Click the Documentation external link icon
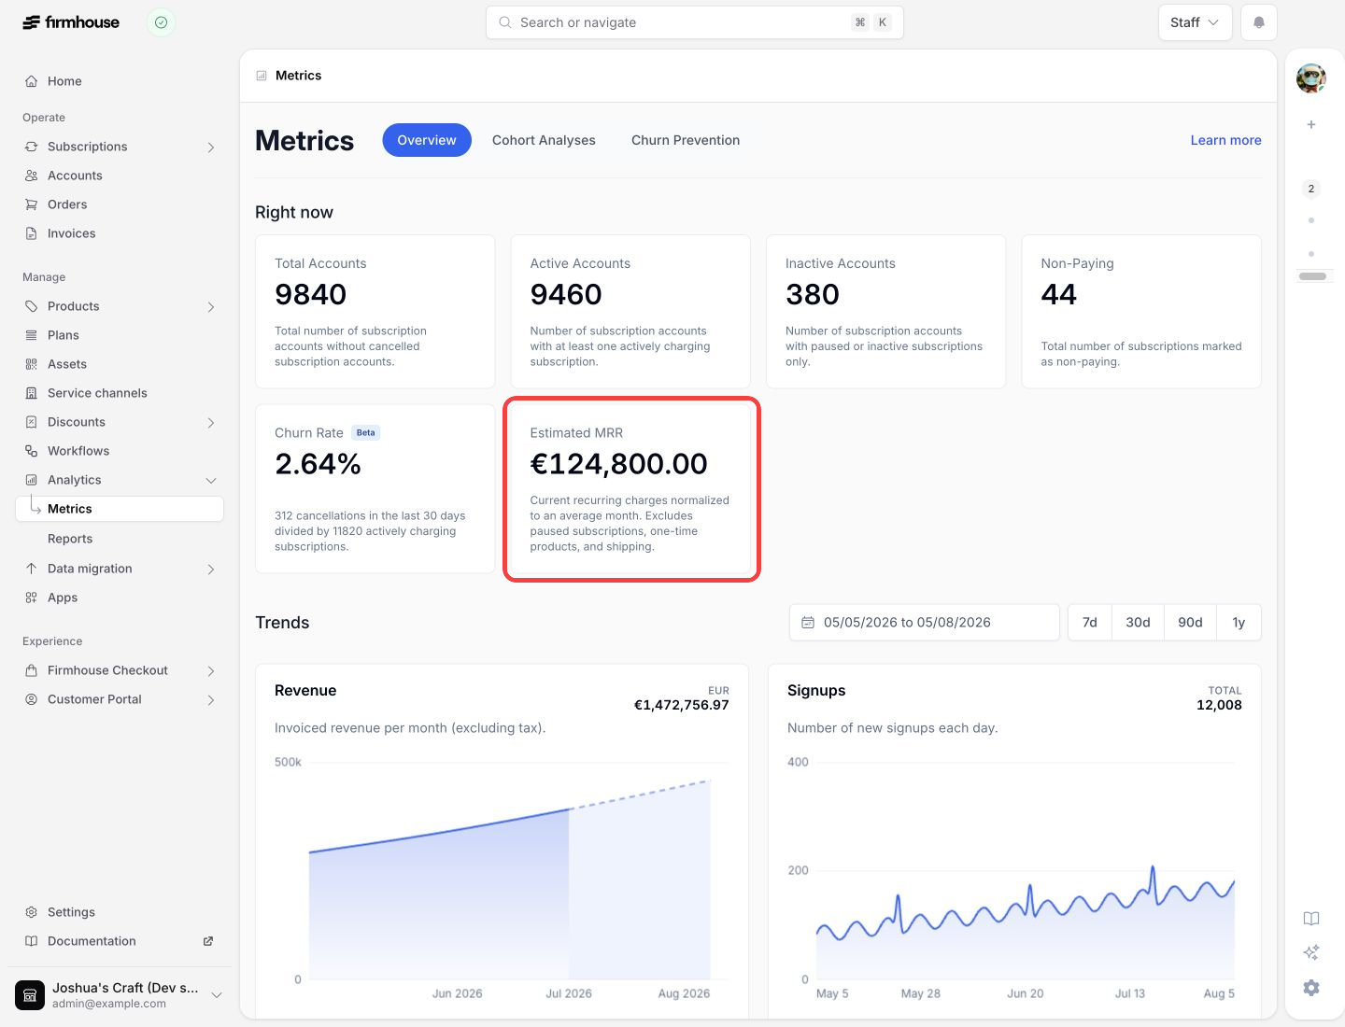Image resolution: width=1345 pixels, height=1027 pixels. point(208,941)
